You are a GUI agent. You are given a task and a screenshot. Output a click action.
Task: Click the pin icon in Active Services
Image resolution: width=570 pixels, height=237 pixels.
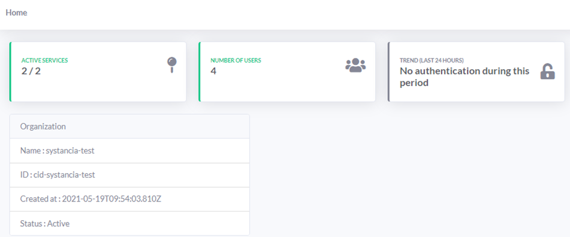point(172,65)
